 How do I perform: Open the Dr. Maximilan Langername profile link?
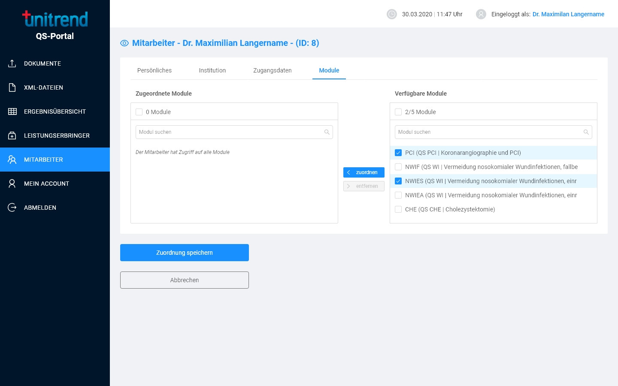coord(568,14)
